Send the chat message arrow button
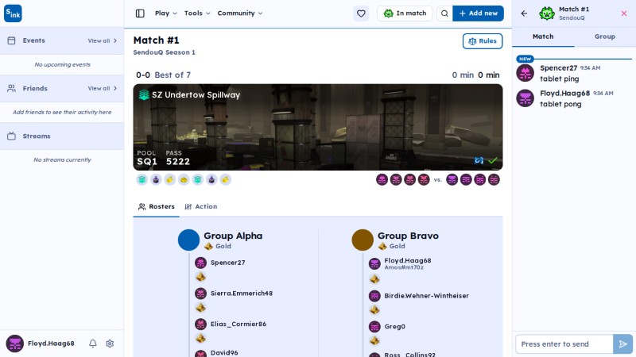636x357 pixels. 623,344
